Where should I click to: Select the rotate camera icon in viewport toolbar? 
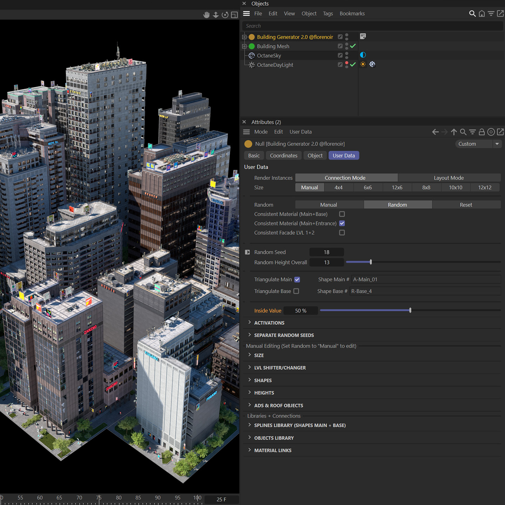(x=224, y=14)
